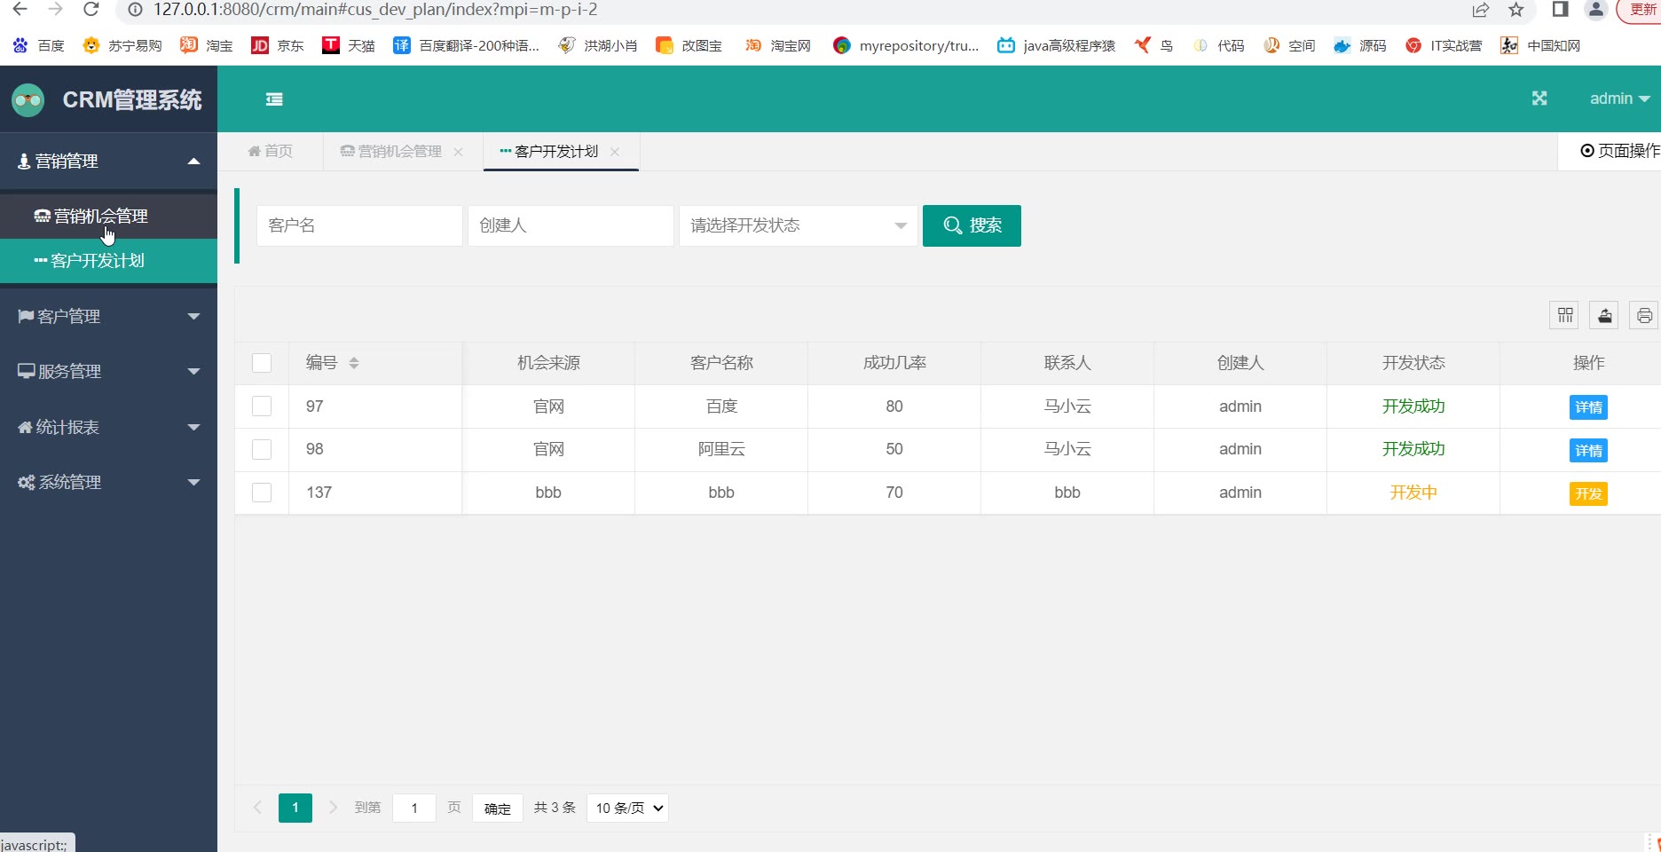The width and height of the screenshot is (1661, 852).
Task: Bookmark this page with the star icon
Action: [x=1516, y=10]
